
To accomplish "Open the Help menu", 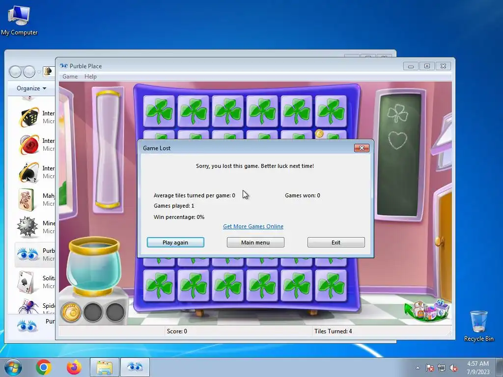I will click(x=90, y=77).
